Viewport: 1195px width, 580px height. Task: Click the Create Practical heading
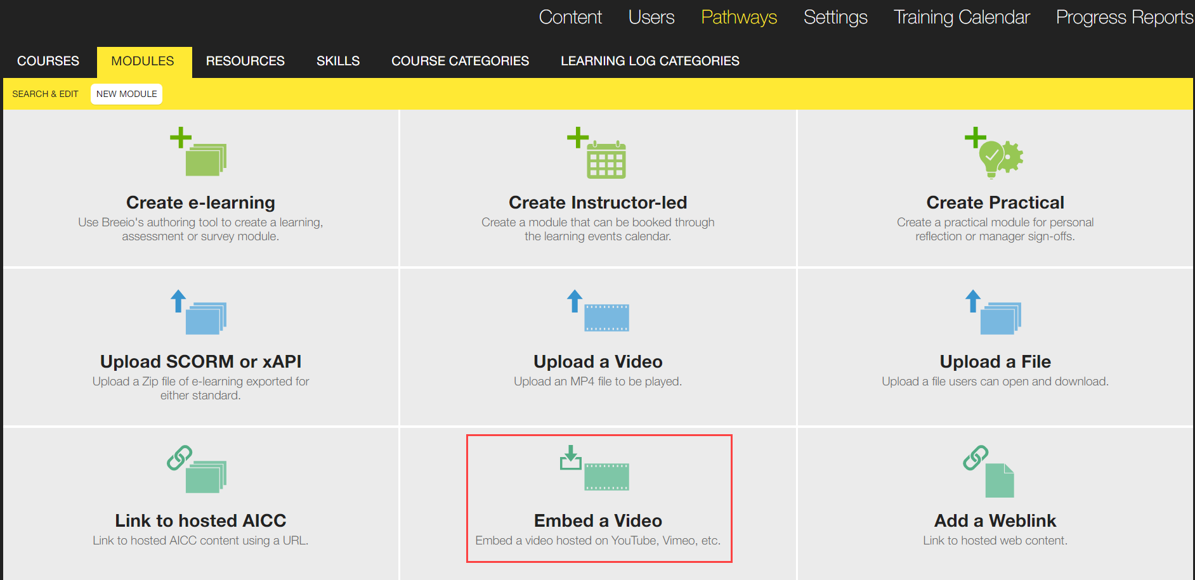pos(995,202)
